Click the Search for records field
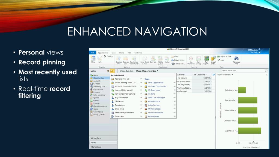 (x=243, y=71)
